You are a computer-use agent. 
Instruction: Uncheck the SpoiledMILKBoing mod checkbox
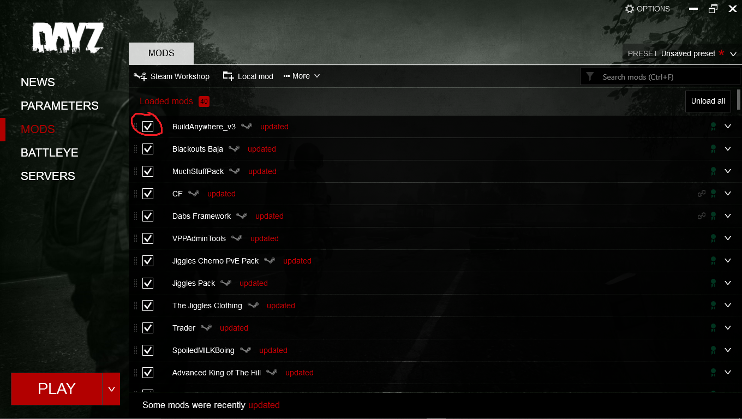[x=148, y=350]
